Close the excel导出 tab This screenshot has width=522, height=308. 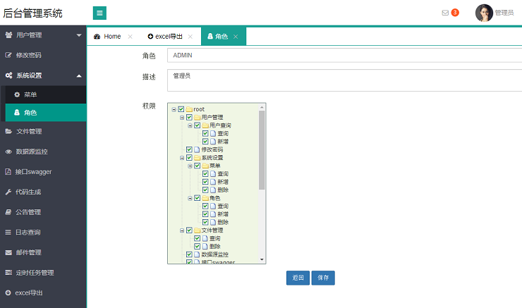[190, 37]
